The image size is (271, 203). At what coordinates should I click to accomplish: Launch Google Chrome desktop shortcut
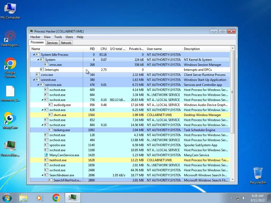click(10, 68)
